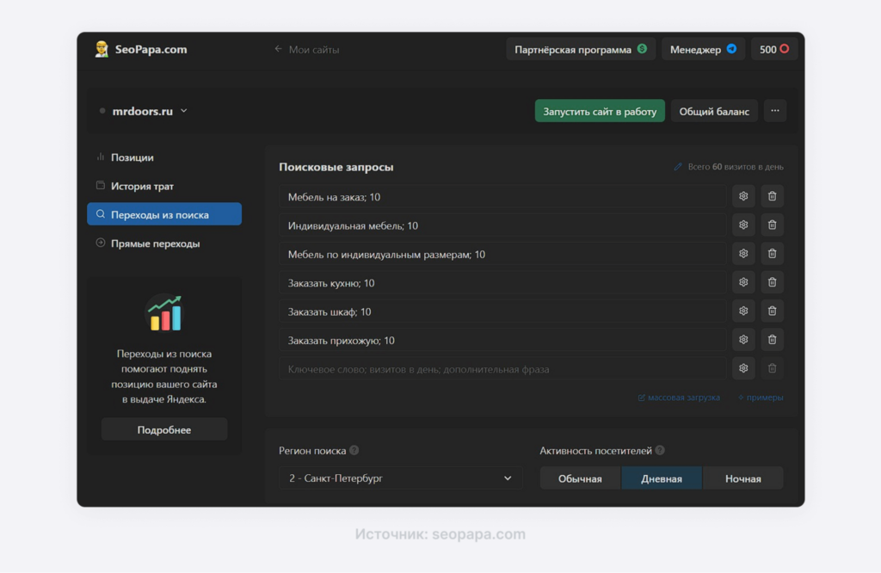Click the pencil icon beside total visits

click(679, 167)
